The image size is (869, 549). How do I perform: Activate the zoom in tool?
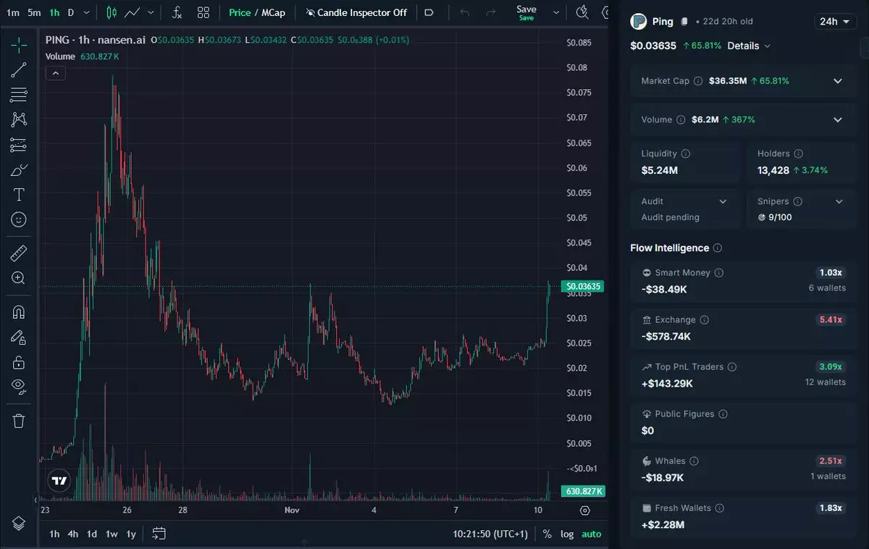[x=19, y=278]
